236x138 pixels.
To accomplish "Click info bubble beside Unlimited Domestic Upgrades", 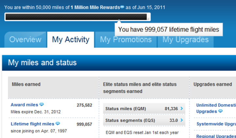I will point(220,111).
